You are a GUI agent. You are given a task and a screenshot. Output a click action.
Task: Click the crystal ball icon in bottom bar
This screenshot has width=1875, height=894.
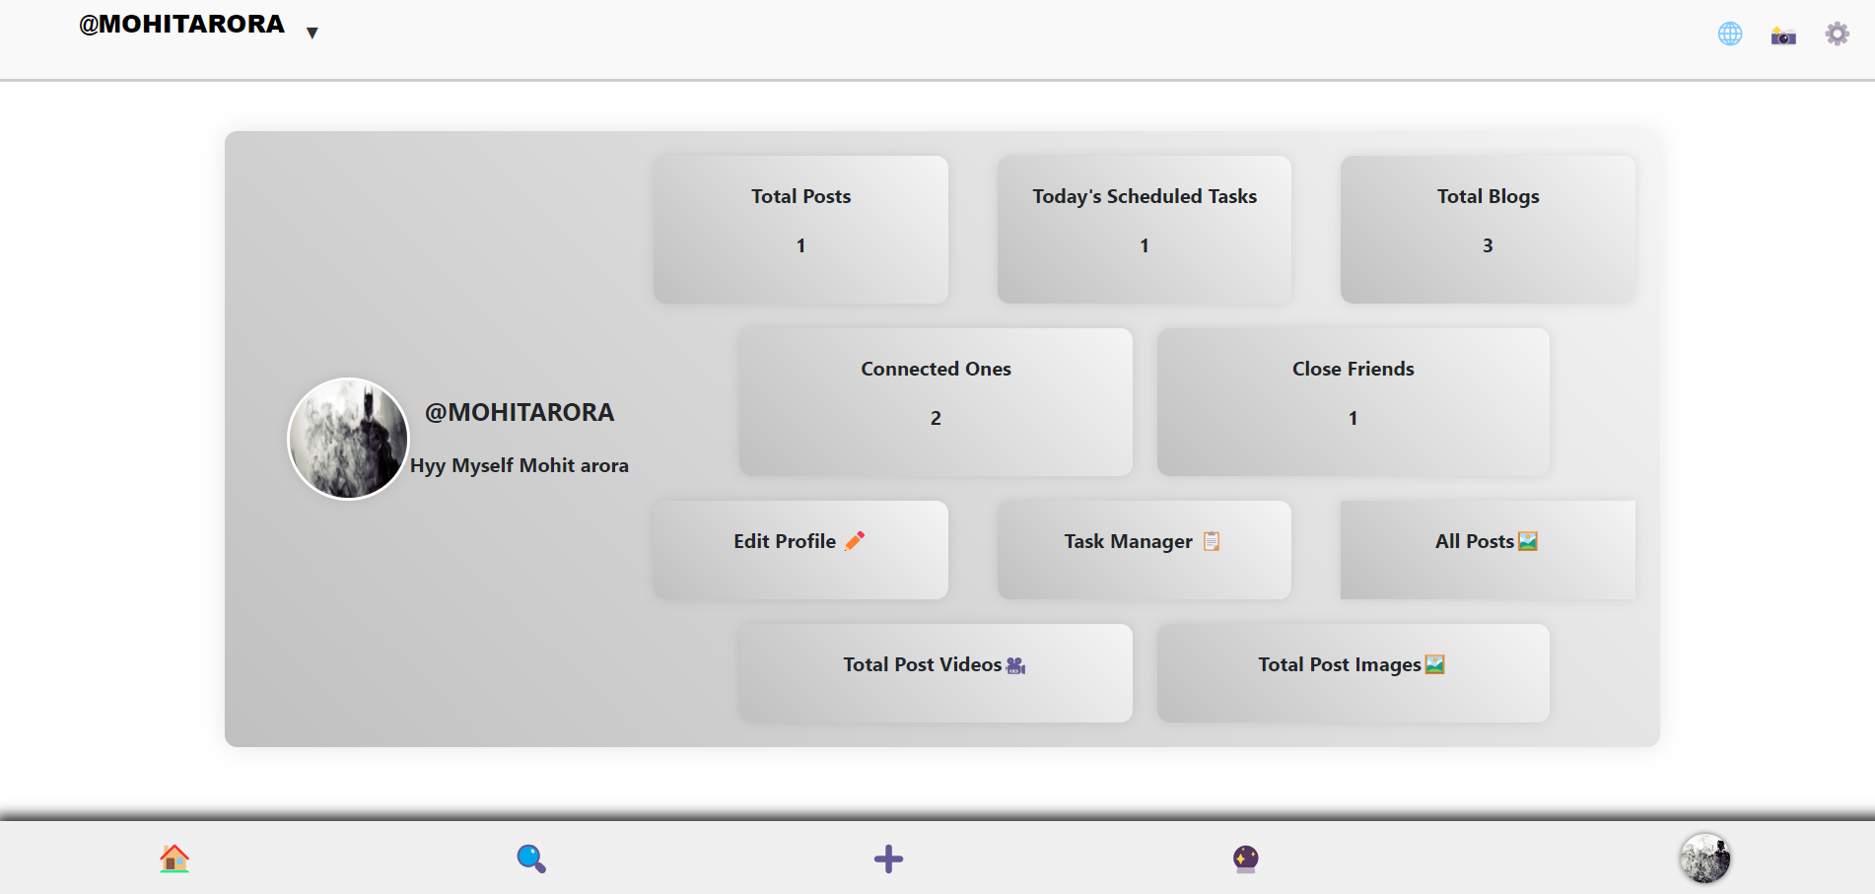pyautogui.click(x=1245, y=859)
